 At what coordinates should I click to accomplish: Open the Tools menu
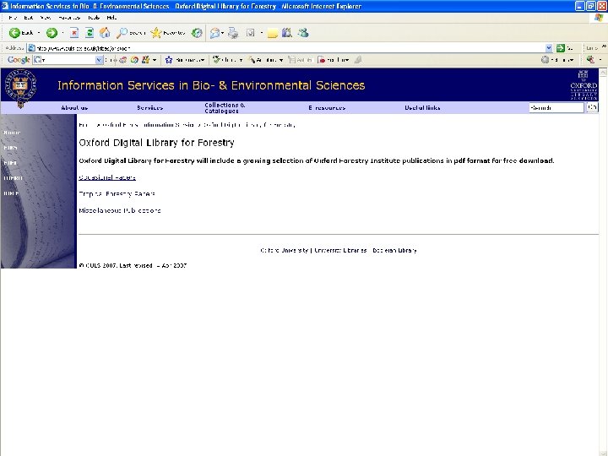click(94, 18)
